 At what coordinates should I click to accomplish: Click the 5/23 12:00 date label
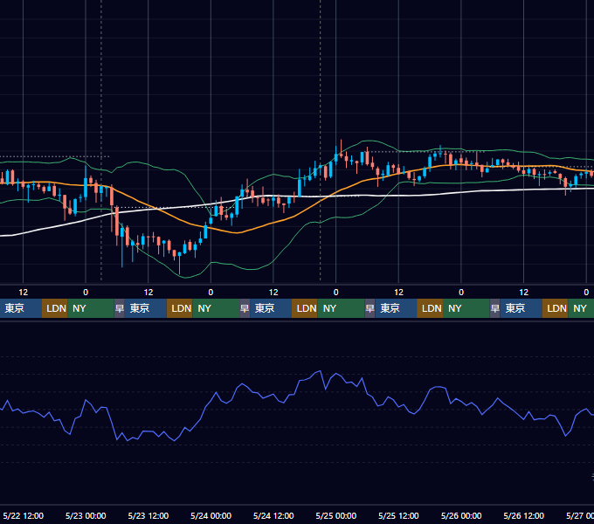(x=148, y=515)
